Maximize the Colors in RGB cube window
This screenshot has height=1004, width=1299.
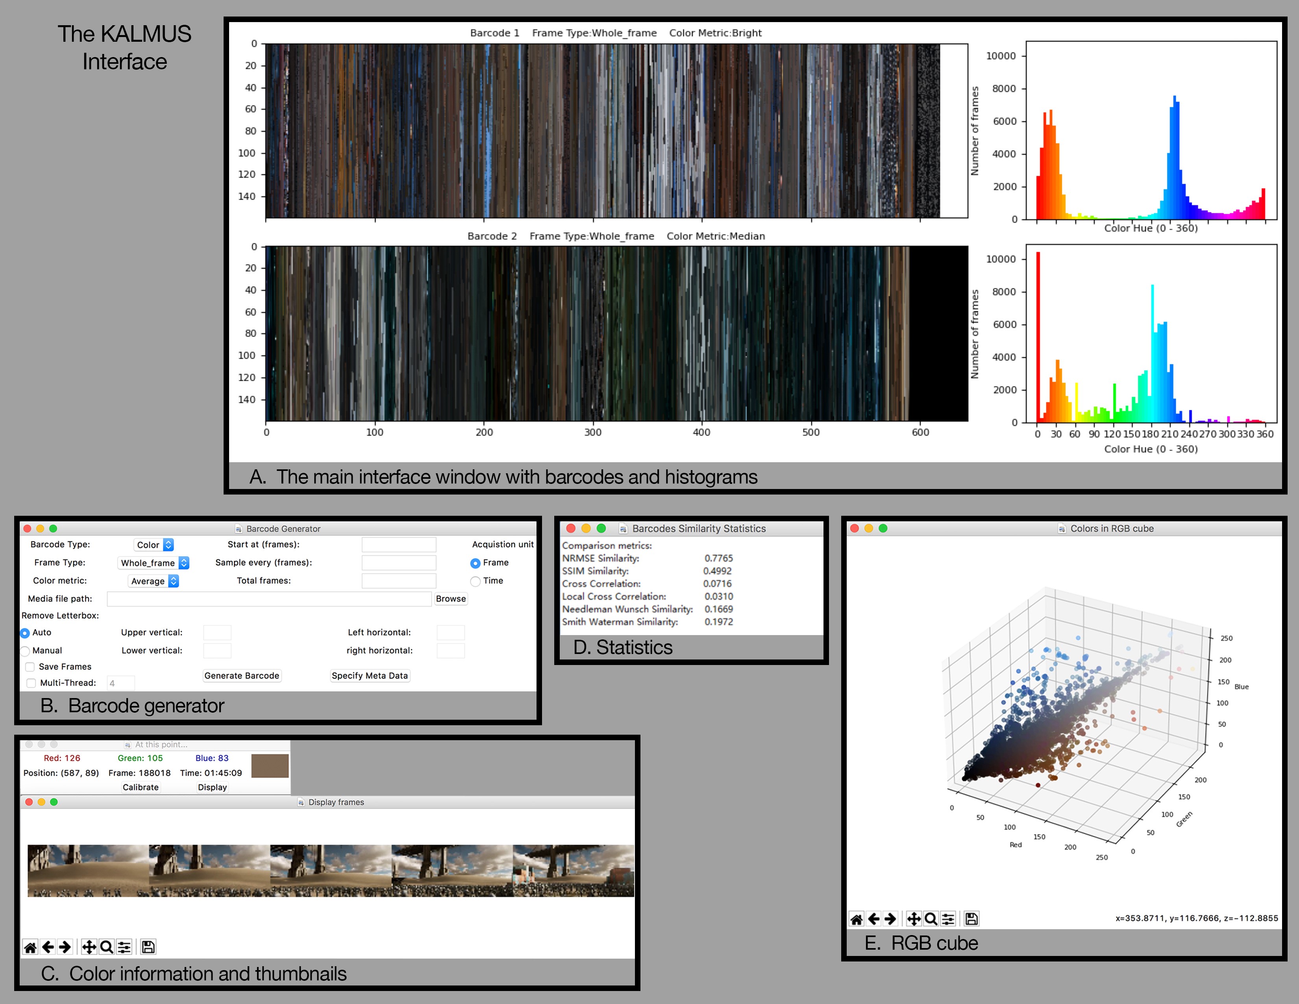883,528
